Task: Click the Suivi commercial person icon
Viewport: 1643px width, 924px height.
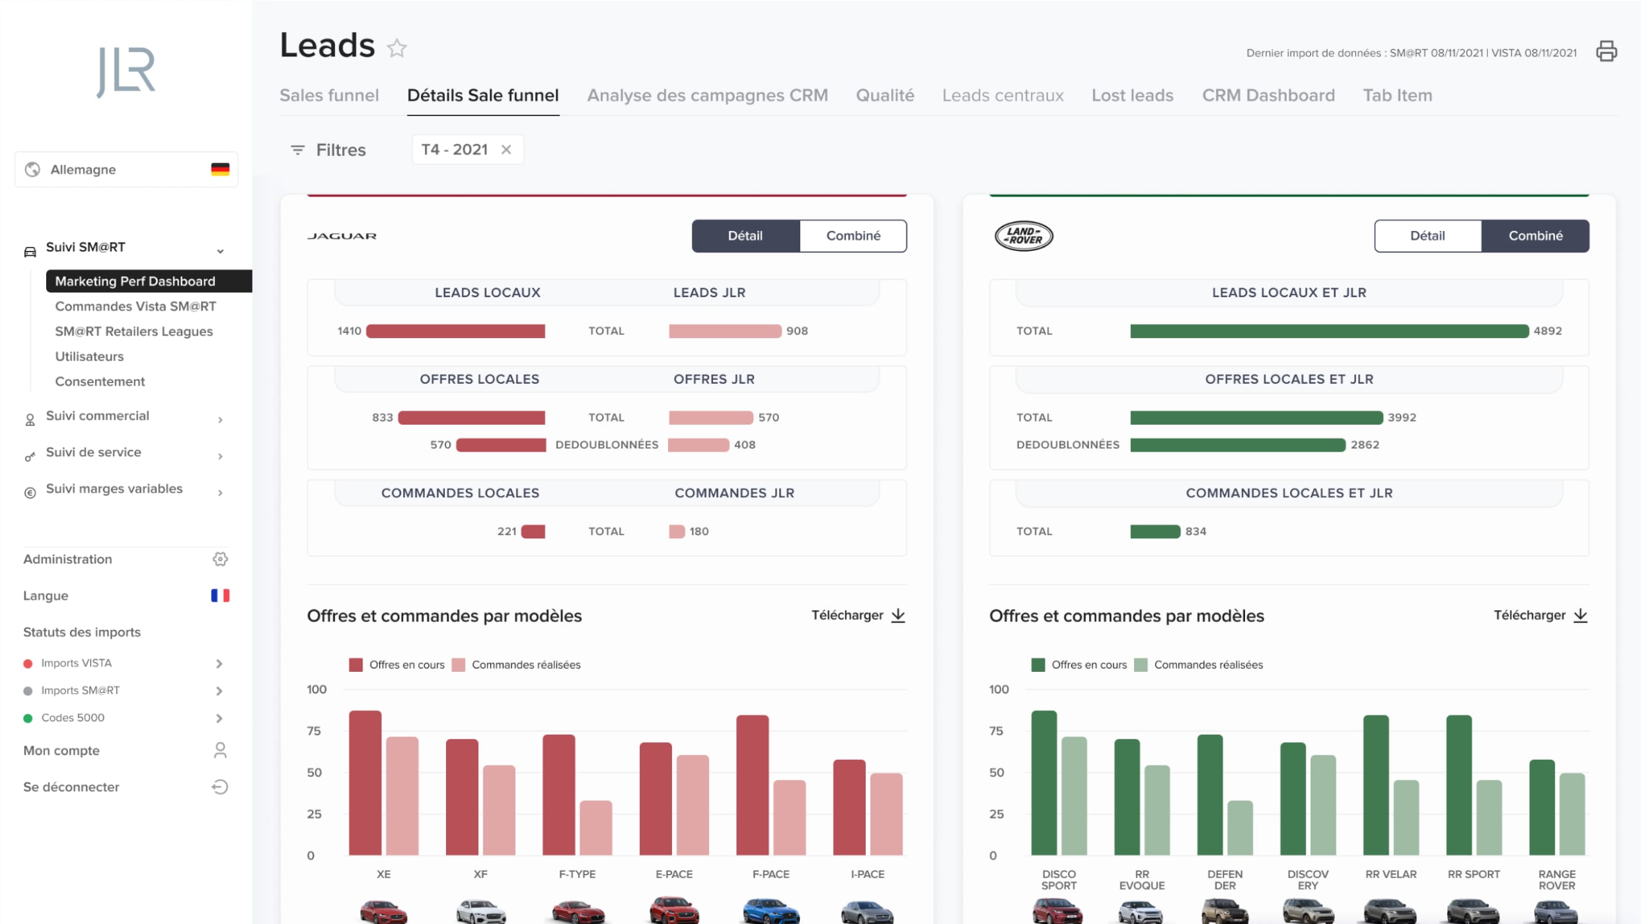Action: [30, 420]
